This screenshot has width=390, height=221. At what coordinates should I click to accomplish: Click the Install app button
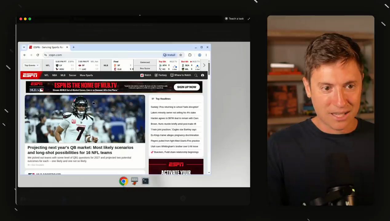[169, 55]
